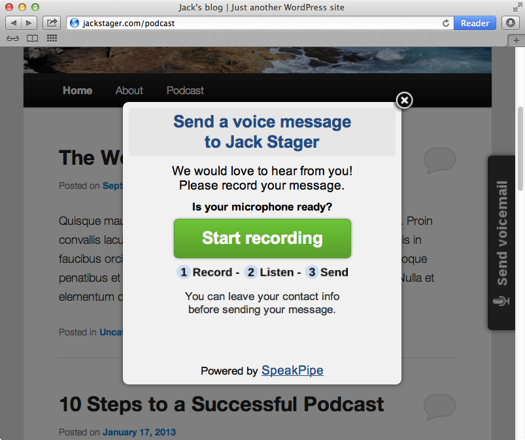Open the About menu item
This screenshot has height=440, width=525.
129,90
